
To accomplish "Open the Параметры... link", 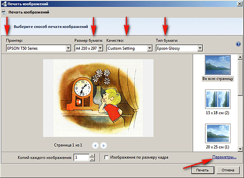I will click(223, 157).
